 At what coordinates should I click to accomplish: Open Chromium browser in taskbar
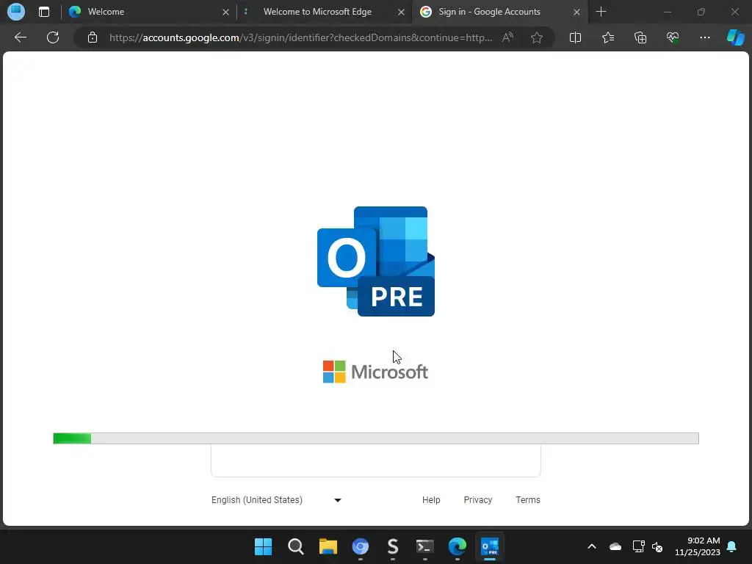(x=360, y=546)
